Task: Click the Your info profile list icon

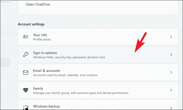Action: coord(26,36)
